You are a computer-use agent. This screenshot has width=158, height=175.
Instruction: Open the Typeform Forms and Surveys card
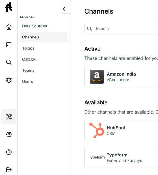pos(121,158)
